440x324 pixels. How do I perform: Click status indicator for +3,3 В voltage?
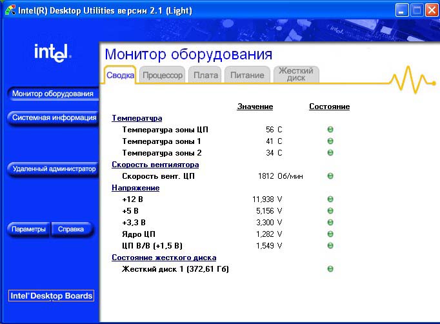click(330, 223)
